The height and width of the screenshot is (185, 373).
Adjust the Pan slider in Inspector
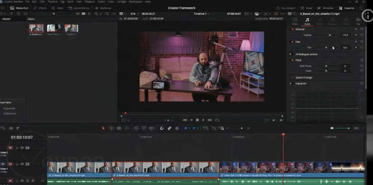pos(326,48)
